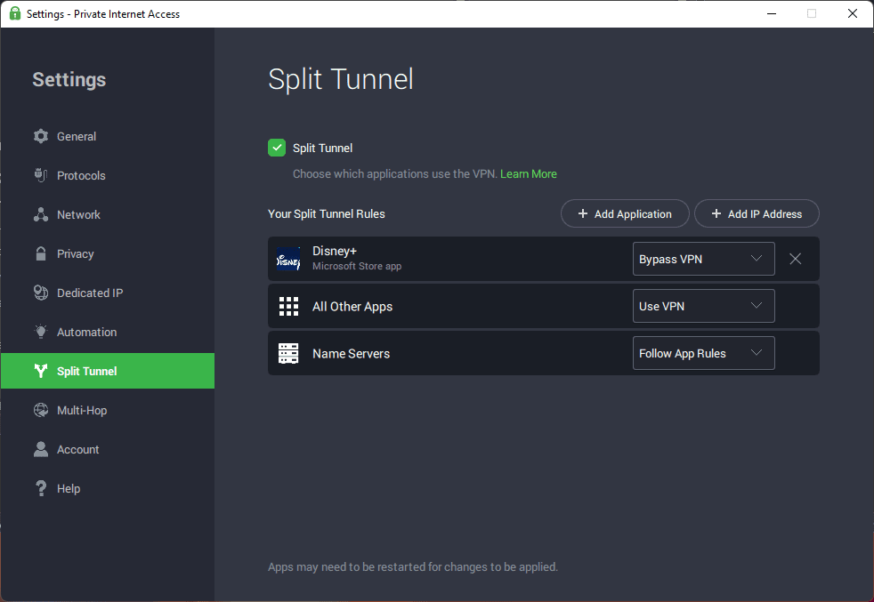Viewport: 874px width, 602px height.
Task: Click the Multi-Hop globe icon
Action: tap(41, 410)
